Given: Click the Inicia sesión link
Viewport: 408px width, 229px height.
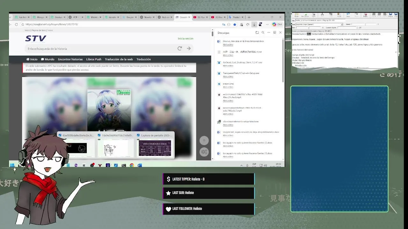Looking at the screenshot, I should click(x=186, y=38).
